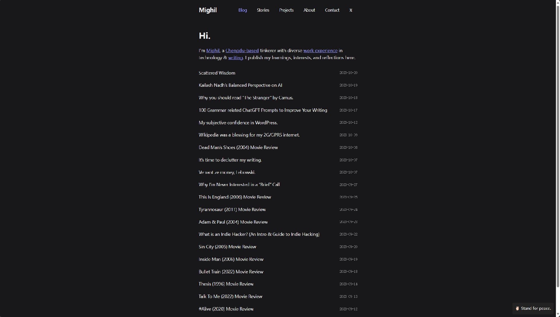Open #Alive (2020) Movie Review post

tap(226, 309)
